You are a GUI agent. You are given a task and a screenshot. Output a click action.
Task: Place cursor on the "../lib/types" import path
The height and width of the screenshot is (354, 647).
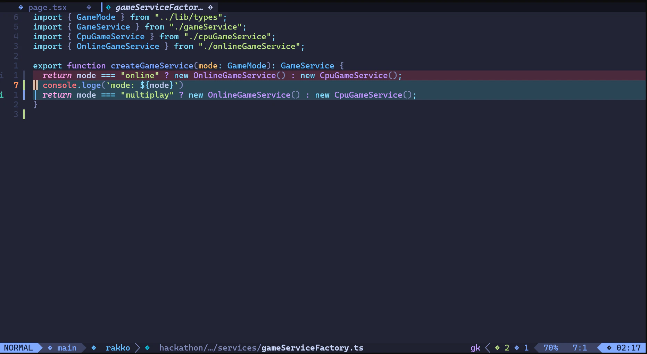[189, 17]
